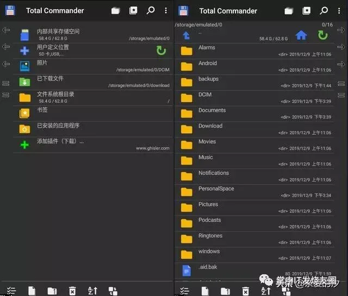This screenshot has width=348, height=296.
Task: Tap A-Z sort icon in right bottom toolbar
Action: [x=266, y=291]
